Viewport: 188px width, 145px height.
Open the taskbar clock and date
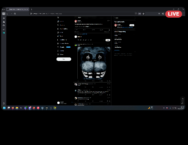(181, 108)
